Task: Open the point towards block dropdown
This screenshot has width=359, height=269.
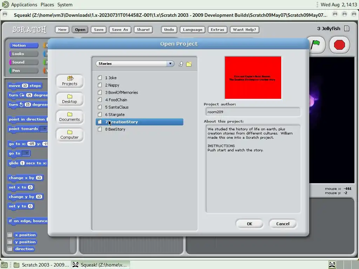Action: (x=43, y=129)
